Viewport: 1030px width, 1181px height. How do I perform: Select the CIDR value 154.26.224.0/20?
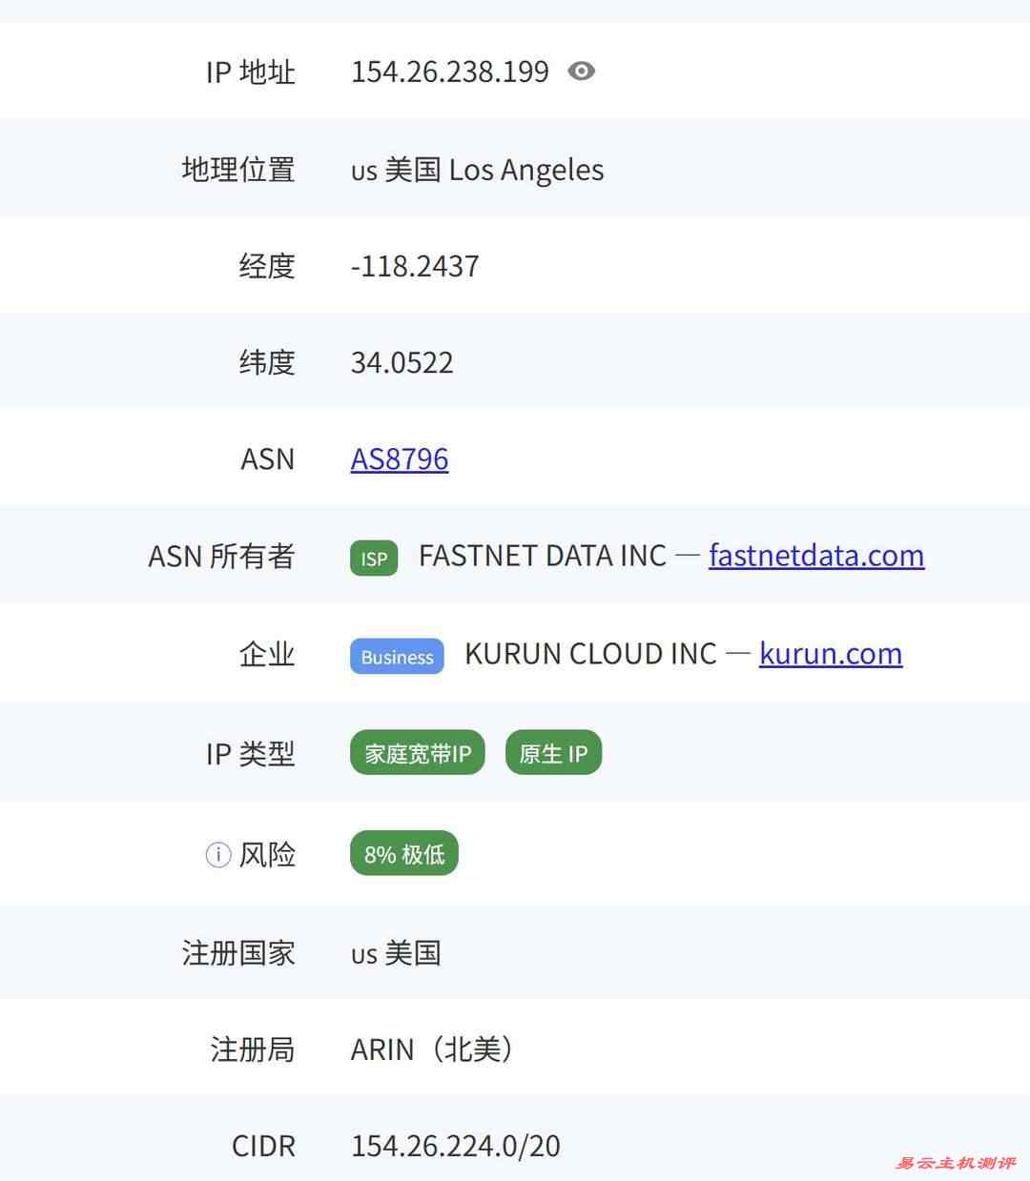[456, 1145]
